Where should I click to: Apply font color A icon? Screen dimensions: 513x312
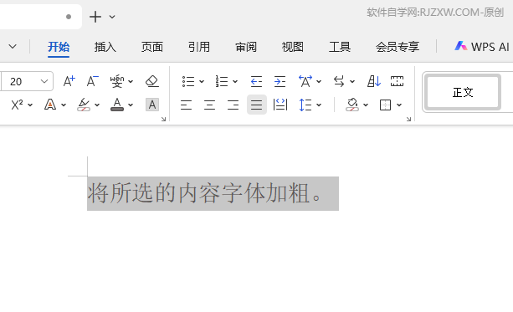[x=117, y=105]
